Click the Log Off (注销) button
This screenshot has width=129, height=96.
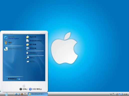coord(23,89)
